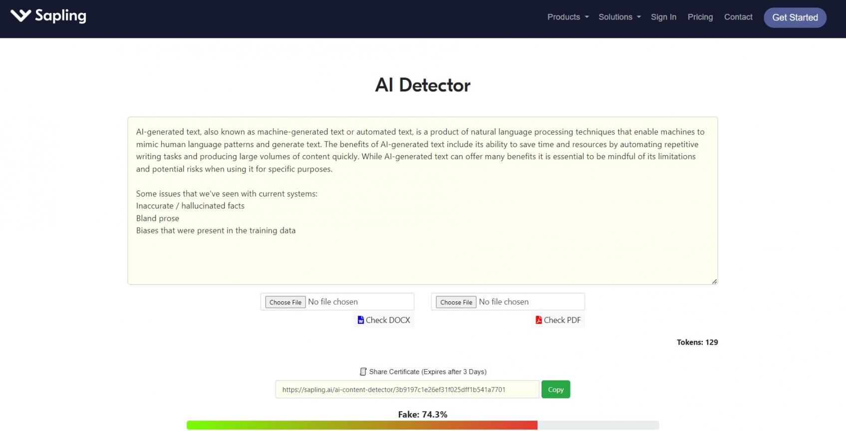Go to the Pricing page

pos(700,17)
